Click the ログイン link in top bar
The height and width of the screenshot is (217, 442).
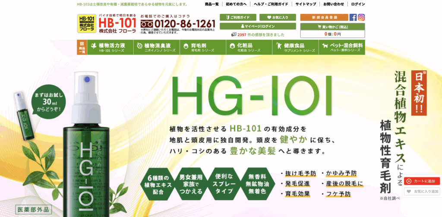[358, 4]
